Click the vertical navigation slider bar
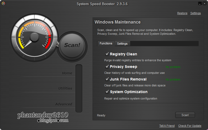This screenshot has width=208, height=130. (x=79, y=88)
